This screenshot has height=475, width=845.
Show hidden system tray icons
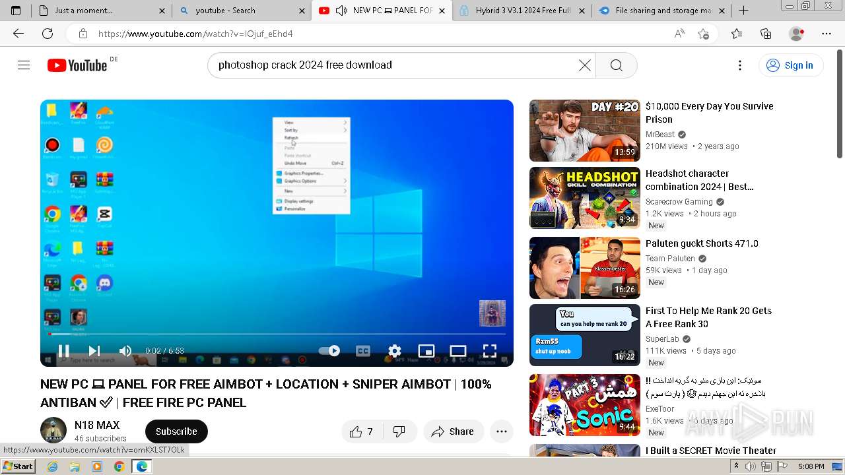coord(736,466)
